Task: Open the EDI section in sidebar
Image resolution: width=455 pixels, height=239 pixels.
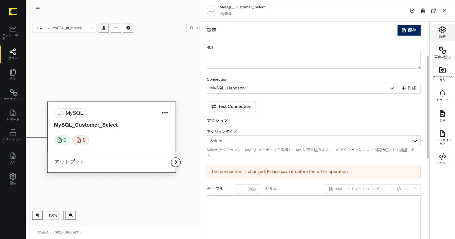Action: coord(13,74)
